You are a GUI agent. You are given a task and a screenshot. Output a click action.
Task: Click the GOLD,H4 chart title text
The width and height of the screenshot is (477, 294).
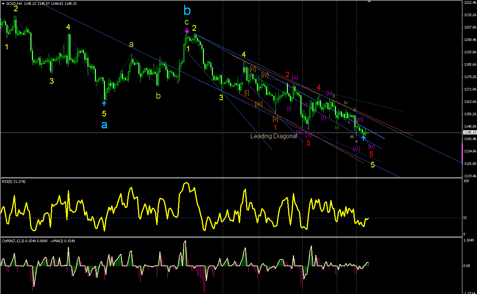[13, 3]
